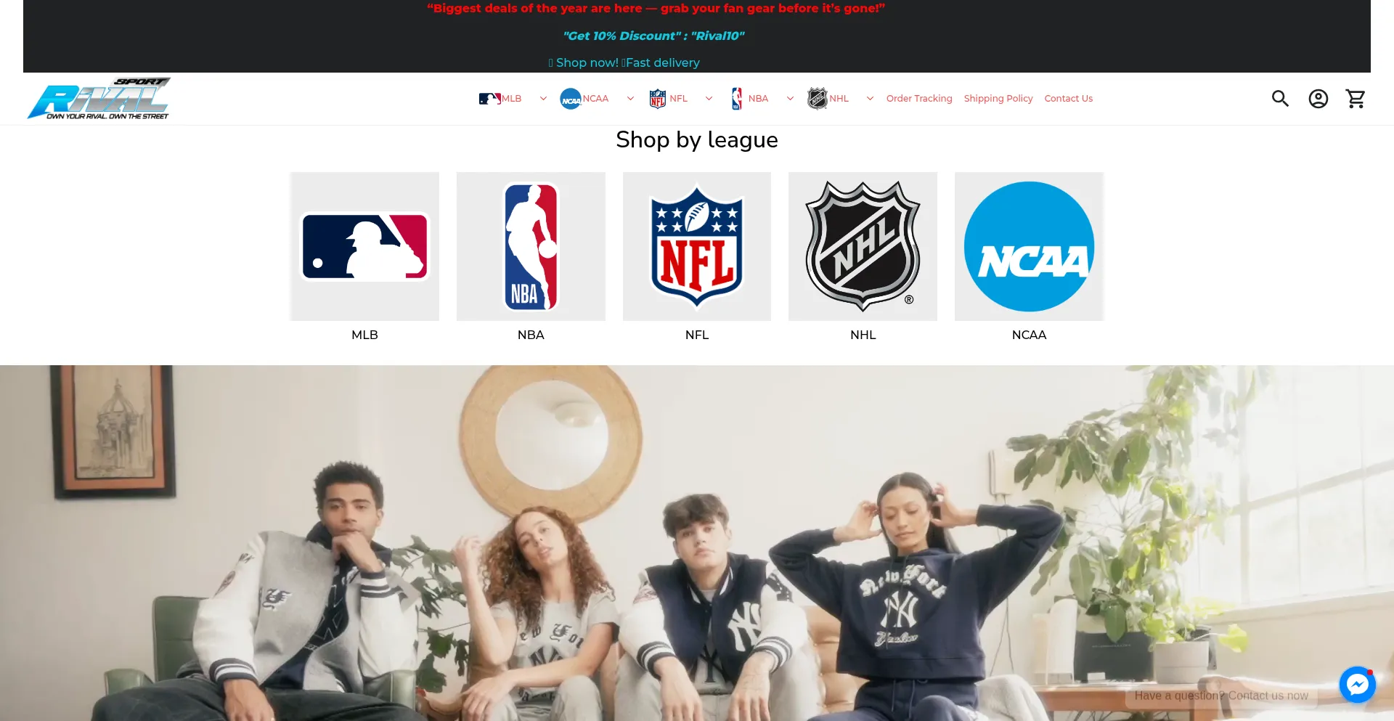Open the Order Tracking menu item
This screenshot has height=721, width=1394.
919,98
